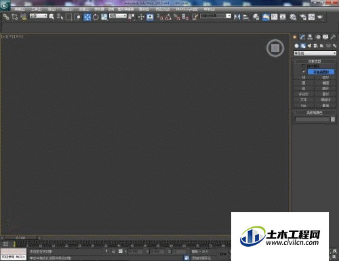Select the Link tool in main toolbar
This screenshot has width=339, height=261.
6,17
